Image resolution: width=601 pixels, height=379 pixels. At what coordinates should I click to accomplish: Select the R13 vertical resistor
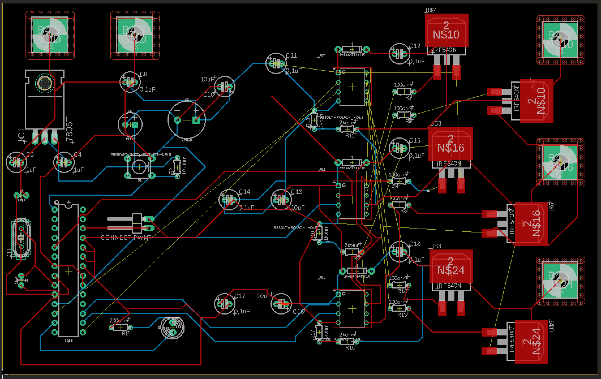coord(314,120)
